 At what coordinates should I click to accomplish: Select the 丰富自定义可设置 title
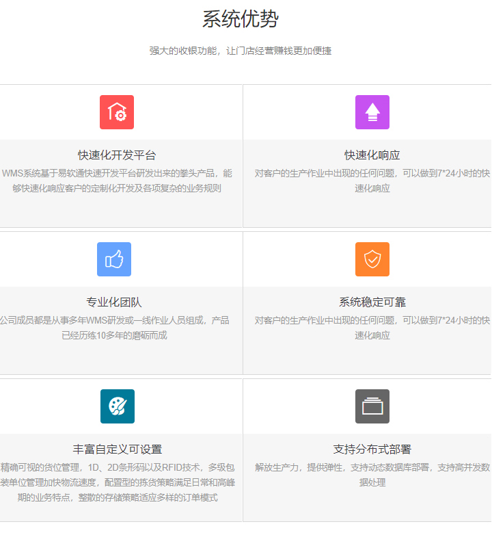pos(117,449)
